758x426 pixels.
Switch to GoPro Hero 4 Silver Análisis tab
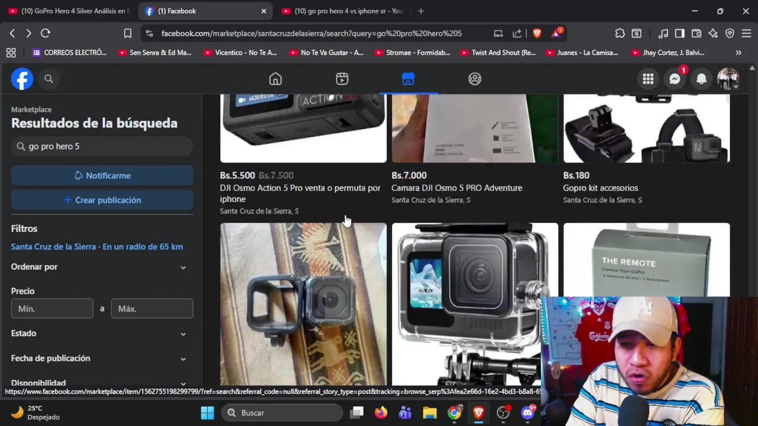point(69,11)
